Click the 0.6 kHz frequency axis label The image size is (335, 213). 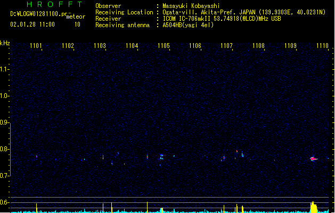tap(4, 202)
